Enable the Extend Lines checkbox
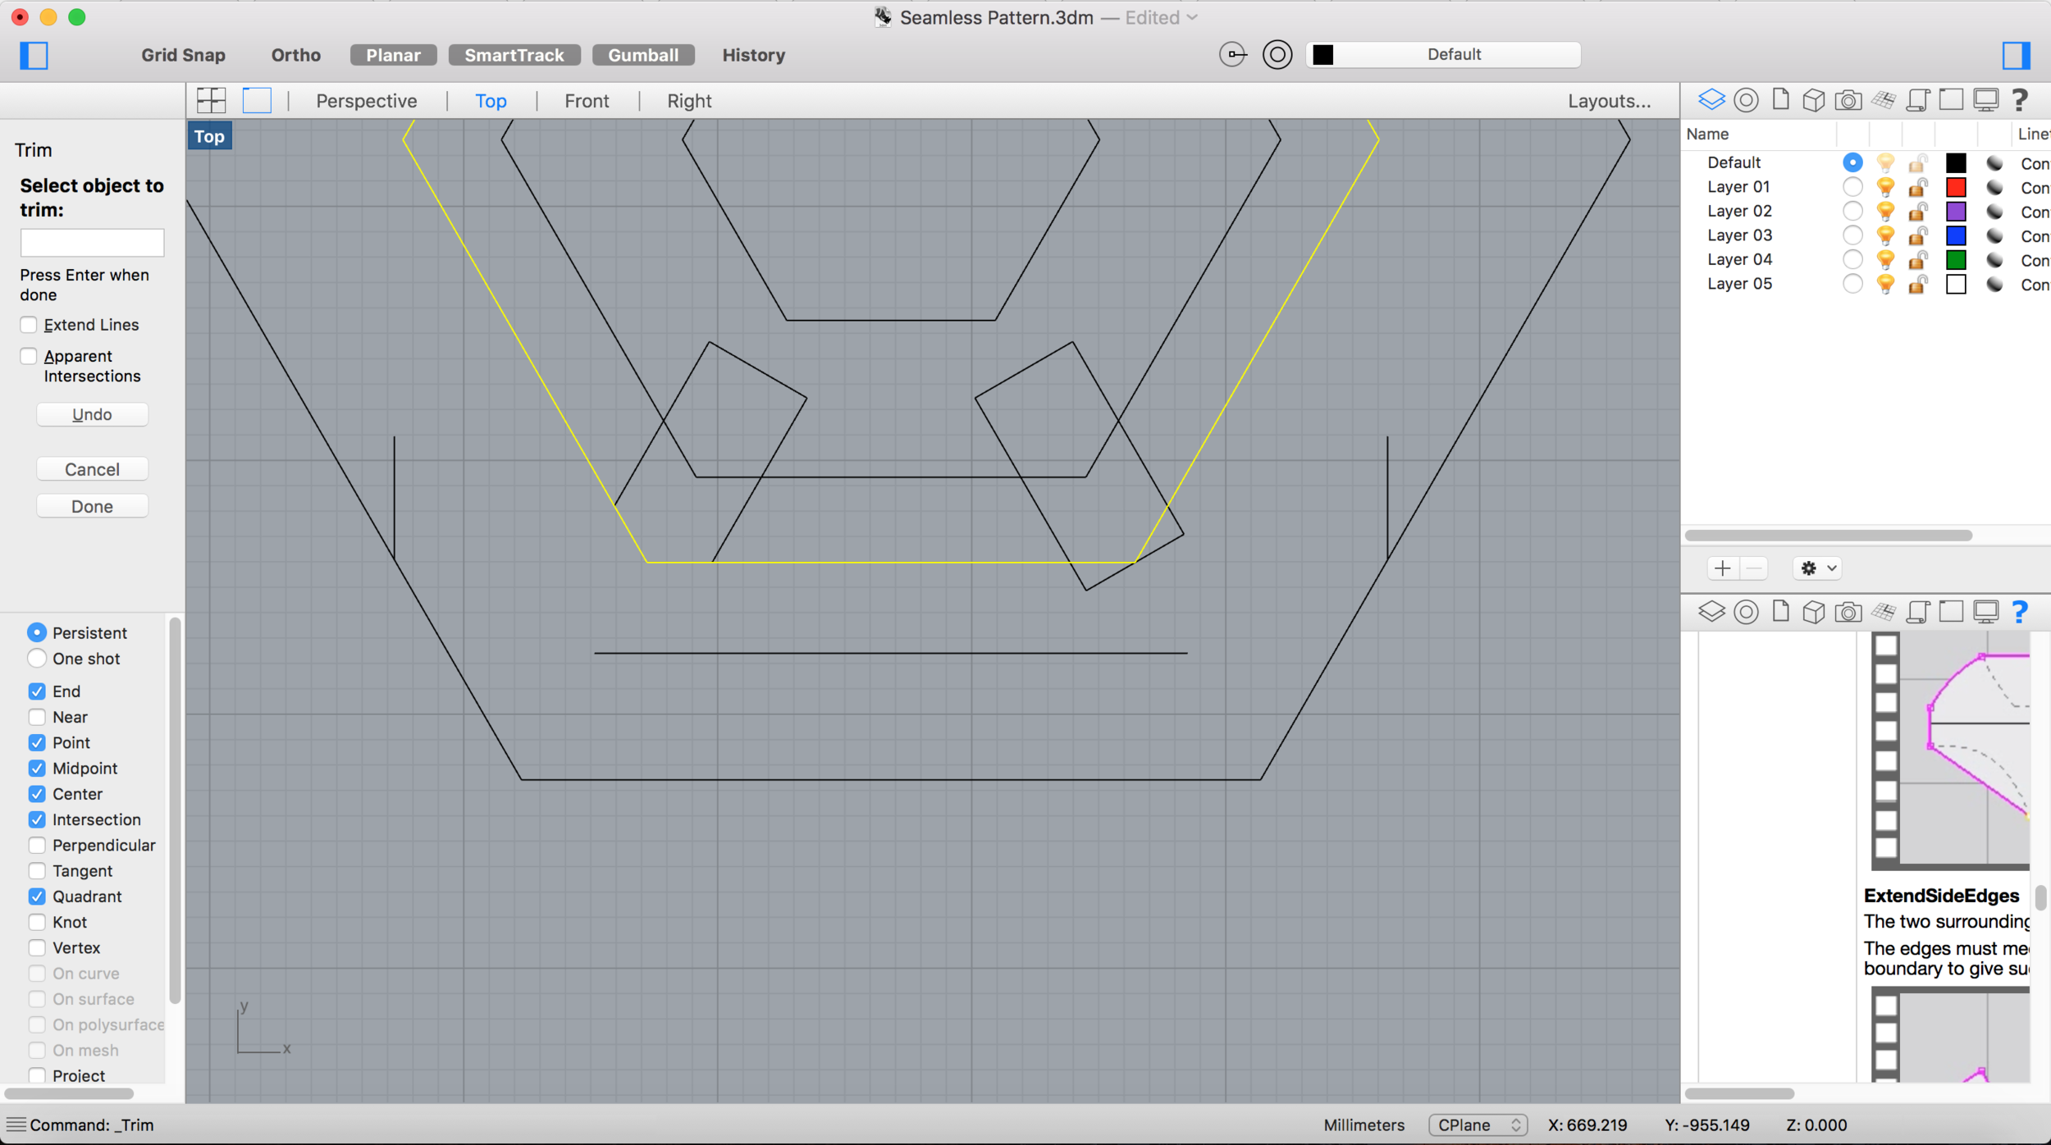2051x1145 pixels. (x=29, y=325)
